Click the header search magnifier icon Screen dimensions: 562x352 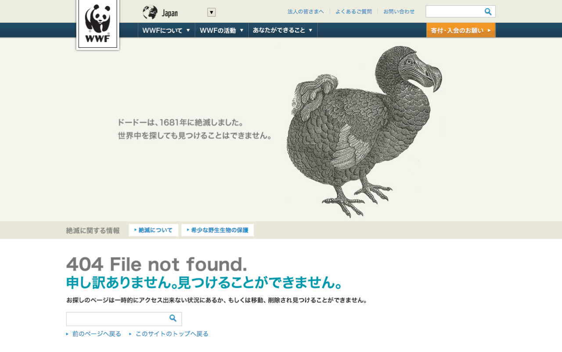click(488, 12)
